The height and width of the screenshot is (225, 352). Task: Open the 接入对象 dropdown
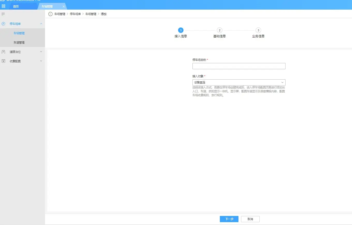point(239,82)
